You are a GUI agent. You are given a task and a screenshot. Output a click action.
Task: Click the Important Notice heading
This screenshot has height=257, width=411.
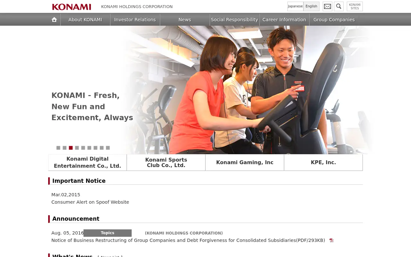79,181
